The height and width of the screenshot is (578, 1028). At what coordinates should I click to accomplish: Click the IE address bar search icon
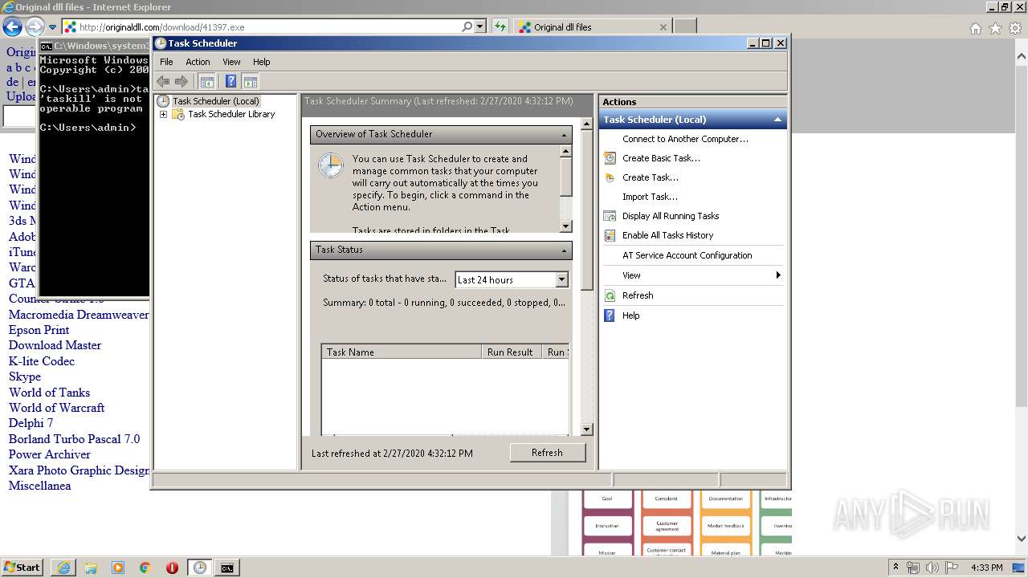coord(467,26)
